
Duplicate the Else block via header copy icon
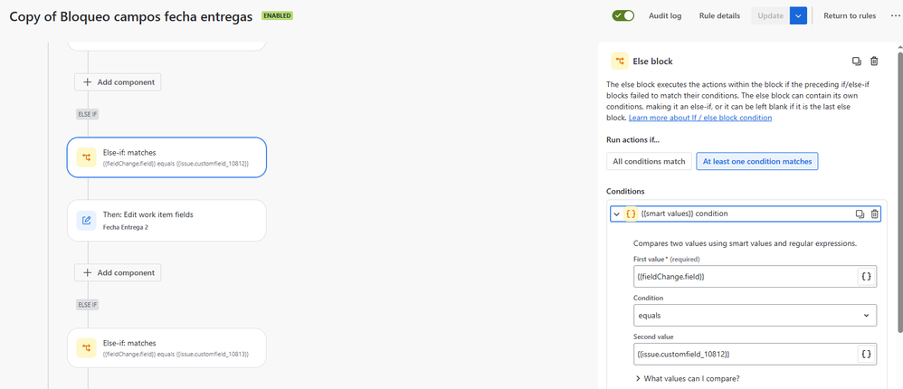[857, 61]
